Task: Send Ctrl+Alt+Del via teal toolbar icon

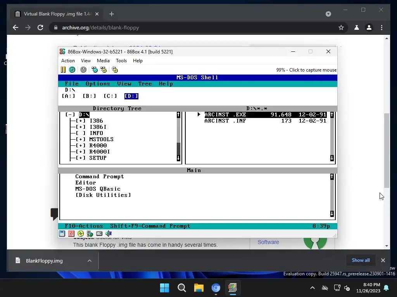Action: (x=95, y=70)
